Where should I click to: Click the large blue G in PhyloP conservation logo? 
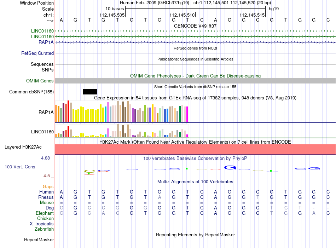point(230,167)
